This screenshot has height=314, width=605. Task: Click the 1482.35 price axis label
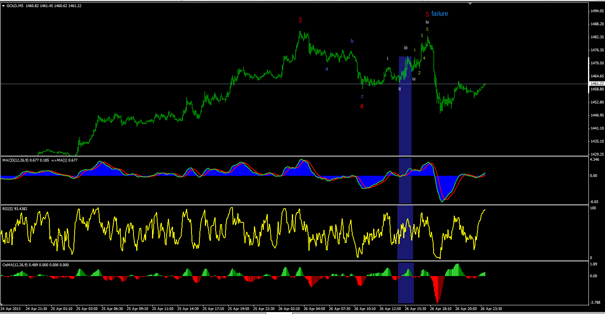click(x=596, y=37)
